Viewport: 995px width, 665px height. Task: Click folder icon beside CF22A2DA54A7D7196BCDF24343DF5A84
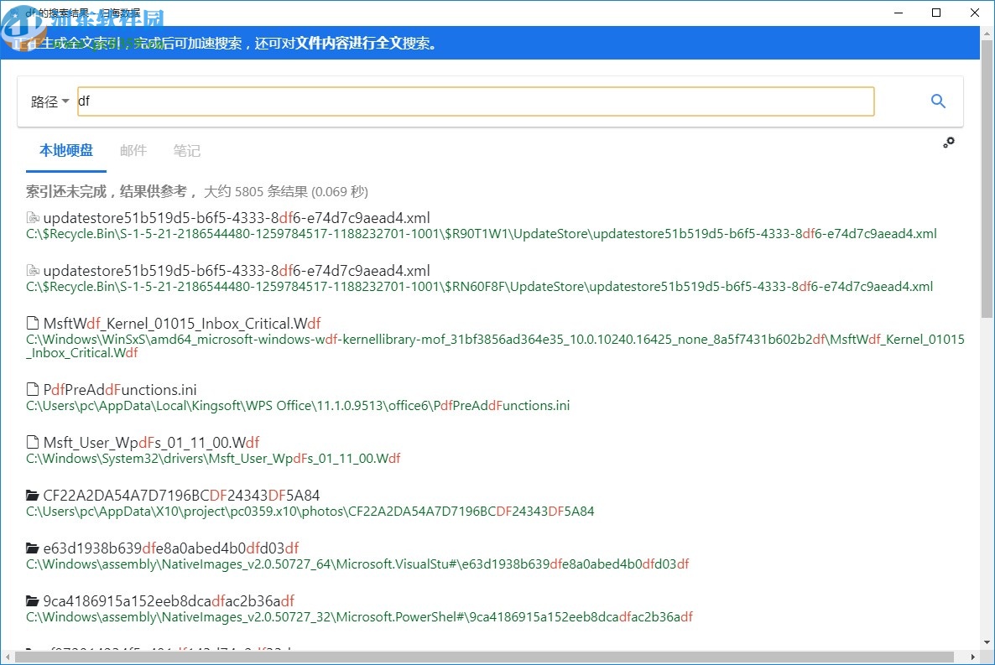tap(33, 495)
